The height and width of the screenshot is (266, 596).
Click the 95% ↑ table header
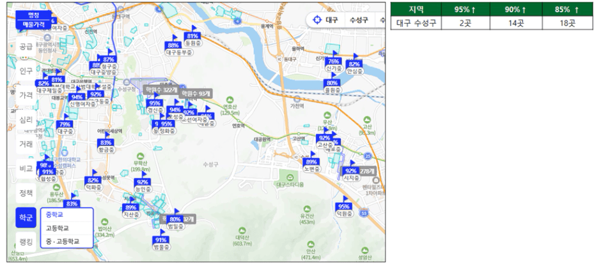(x=466, y=10)
